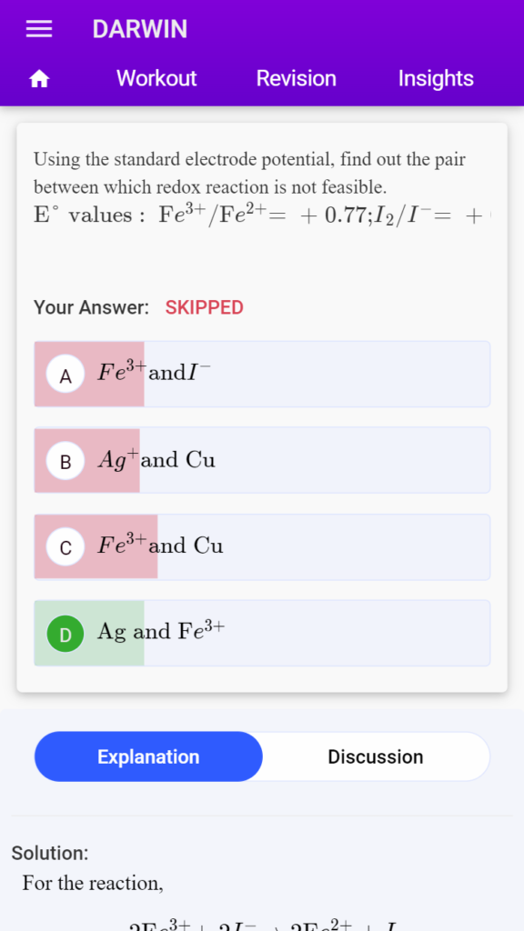Open the Insights tab
The image size is (524, 931).
coord(436,78)
